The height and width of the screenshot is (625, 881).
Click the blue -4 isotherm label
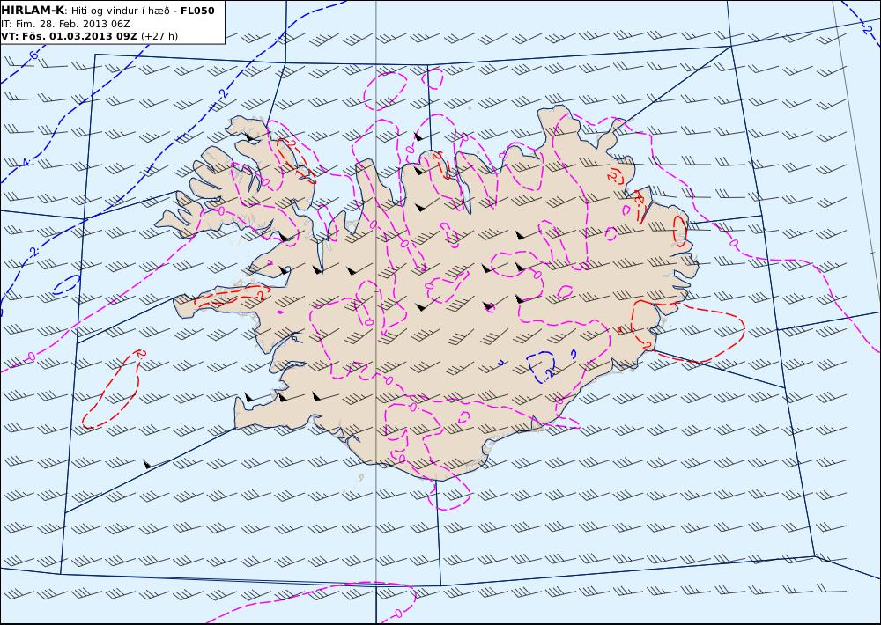[26, 163]
